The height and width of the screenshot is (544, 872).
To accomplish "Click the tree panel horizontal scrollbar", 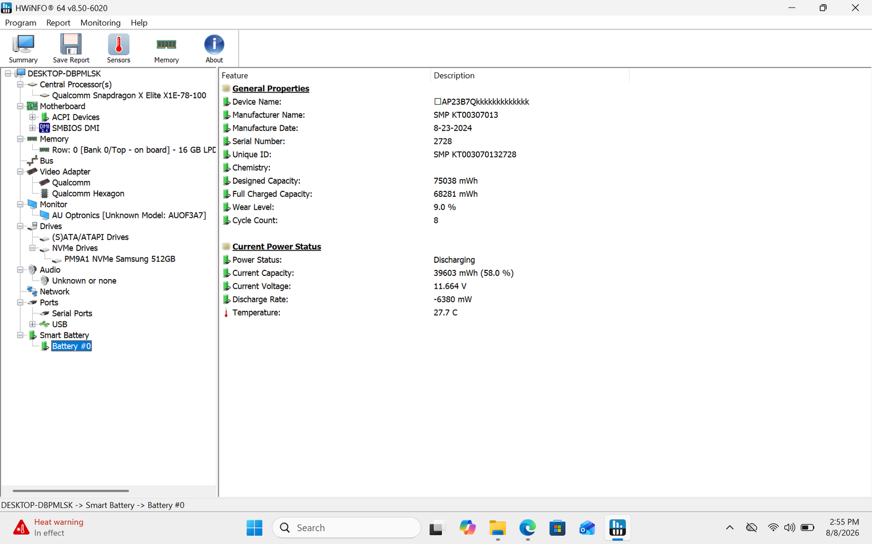I will click(x=71, y=491).
